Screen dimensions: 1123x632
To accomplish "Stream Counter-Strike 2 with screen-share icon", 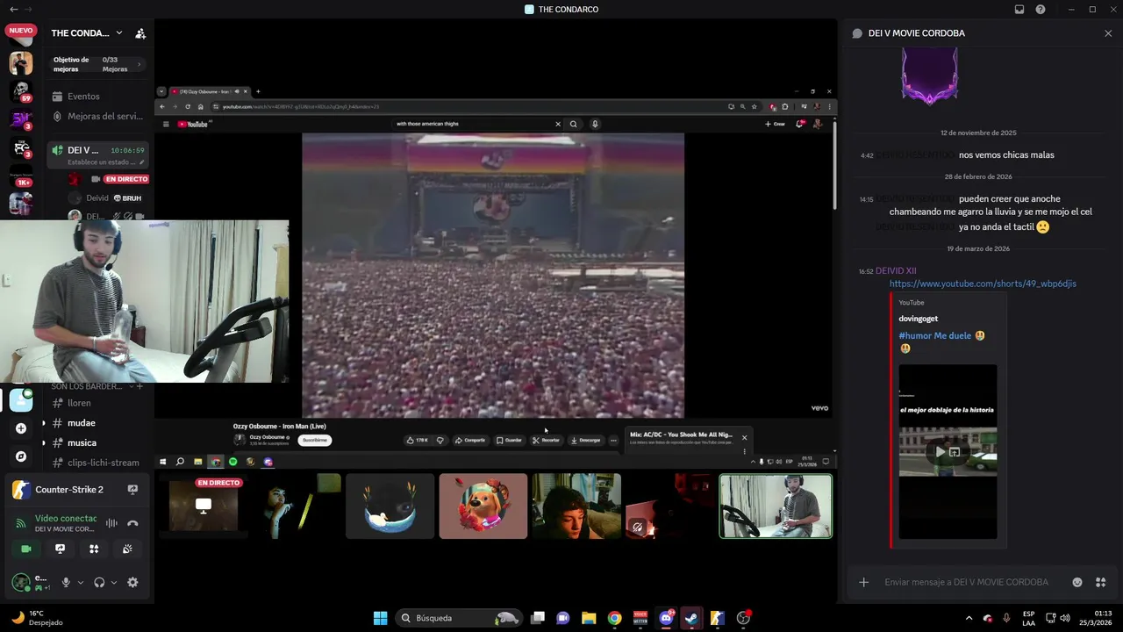I will click(x=132, y=490).
